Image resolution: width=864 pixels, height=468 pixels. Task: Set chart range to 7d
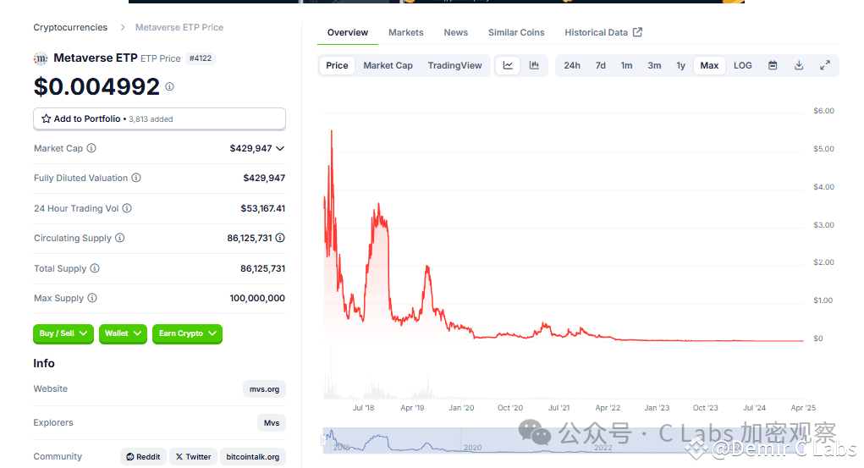tap(601, 65)
